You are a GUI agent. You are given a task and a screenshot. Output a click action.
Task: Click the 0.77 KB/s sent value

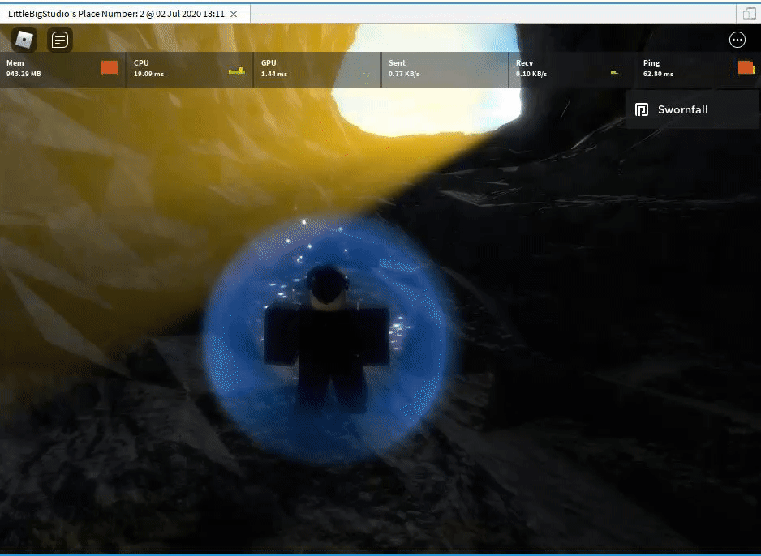tap(404, 75)
